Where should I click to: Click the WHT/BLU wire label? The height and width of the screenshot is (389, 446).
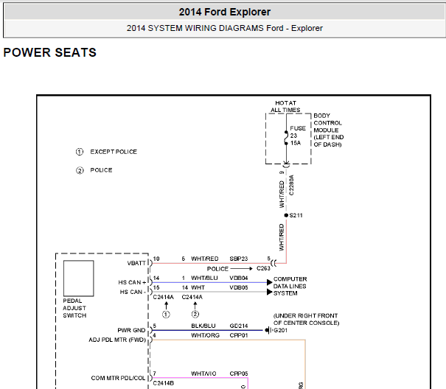(x=204, y=278)
